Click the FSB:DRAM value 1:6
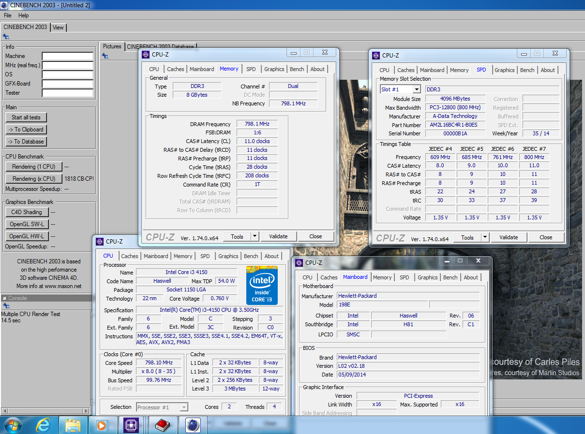 click(x=257, y=132)
